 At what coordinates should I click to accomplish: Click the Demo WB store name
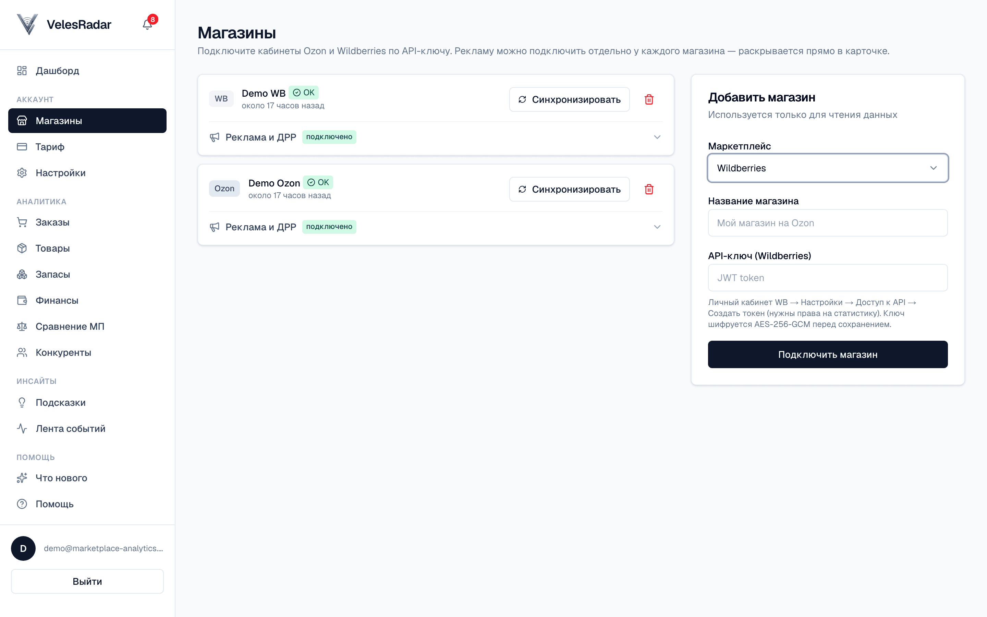tap(264, 93)
